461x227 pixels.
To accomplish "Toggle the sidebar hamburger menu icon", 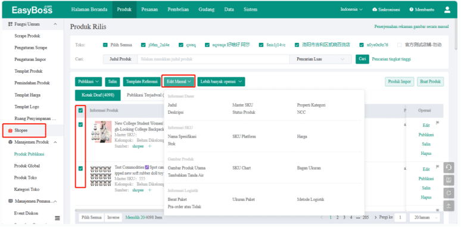I will 57,218.
